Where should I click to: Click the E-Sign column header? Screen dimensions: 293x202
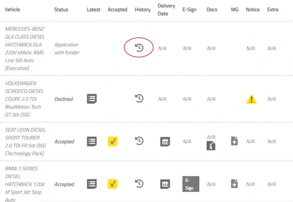coord(190,10)
